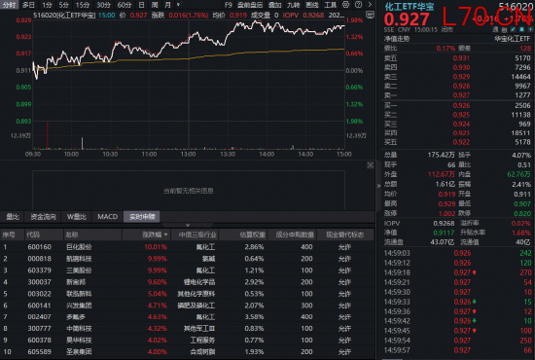Viewport: 535px width, 360px height.
Task: Click the 九转 indicator button
Action: (x=293, y=5)
